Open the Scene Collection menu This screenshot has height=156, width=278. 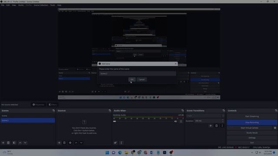tap(41, 5)
